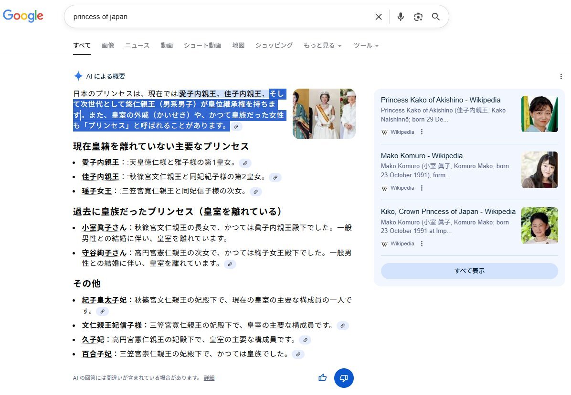
Task: Click the 紀子皇太子妃 underlined term
Action: coord(104,300)
